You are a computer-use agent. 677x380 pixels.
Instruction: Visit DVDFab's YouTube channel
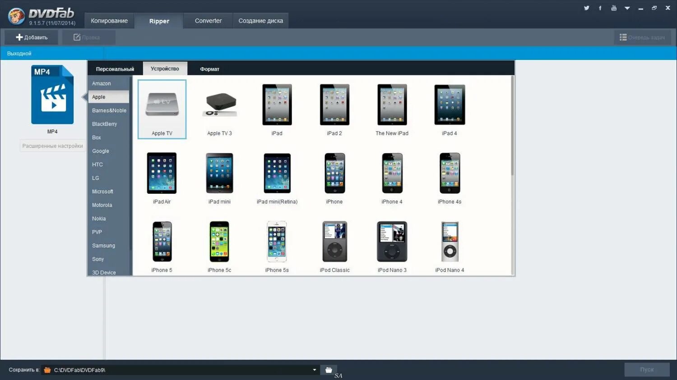click(x=614, y=8)
